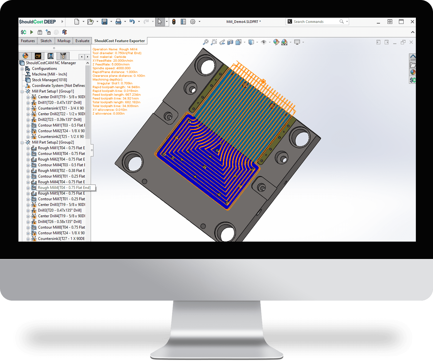
Task: Expand the Configurations tree node
Action: (x=22, y=69)
